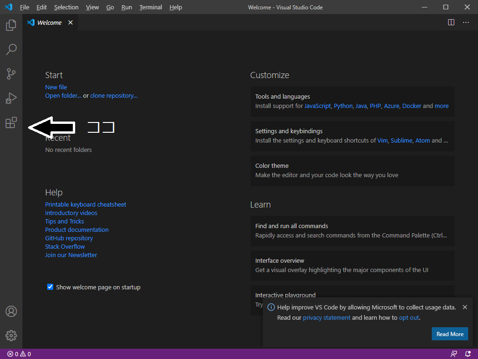Viewport: 478px width, 359px height.
Task: Install PHP support link
Action: [375, 106]
